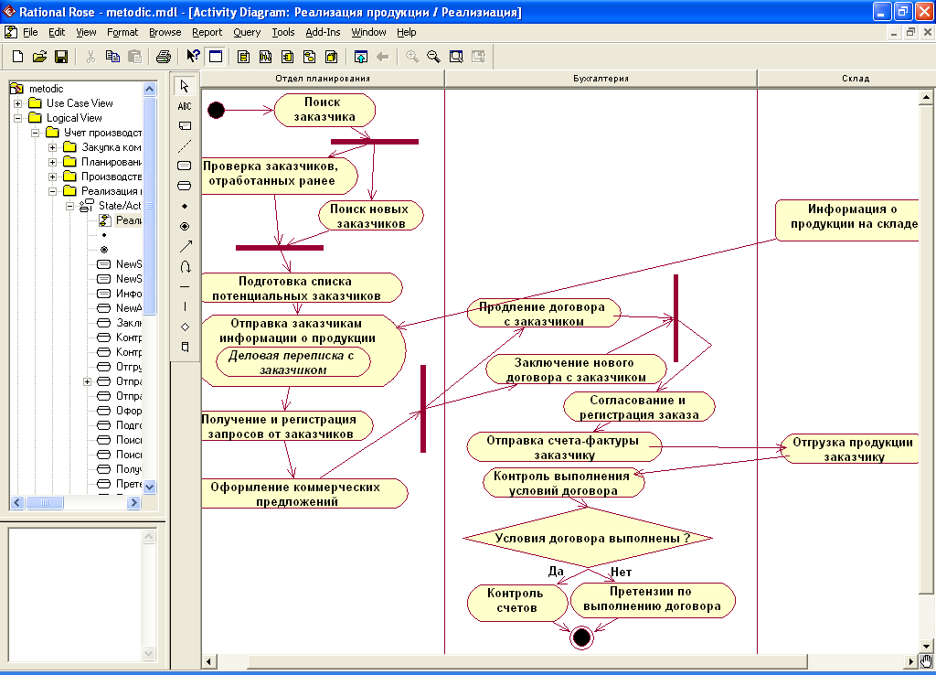The height and width of the screenshot is (675, 936).
Task: Select the metodic root tree item
Action: (x=46, y=89)
